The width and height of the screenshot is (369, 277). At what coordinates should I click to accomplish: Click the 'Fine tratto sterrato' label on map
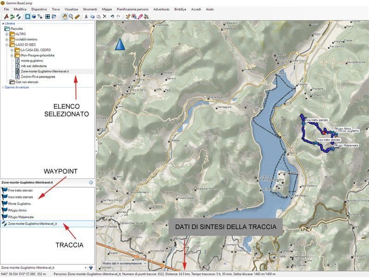316,120
